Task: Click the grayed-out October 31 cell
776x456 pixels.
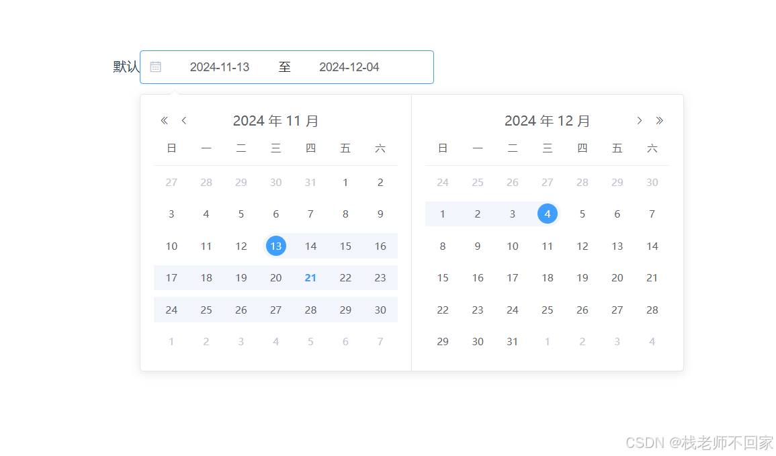Action: [310, 182]
